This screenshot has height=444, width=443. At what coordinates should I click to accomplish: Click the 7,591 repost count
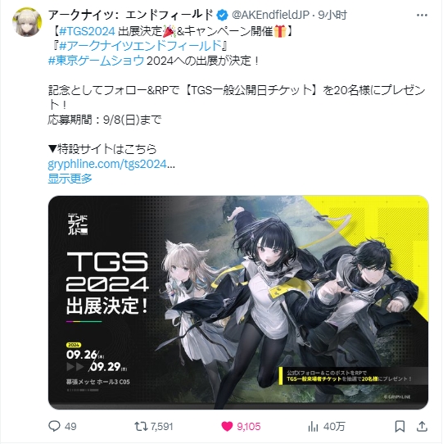pyautogui.click(x=161, y=427)
